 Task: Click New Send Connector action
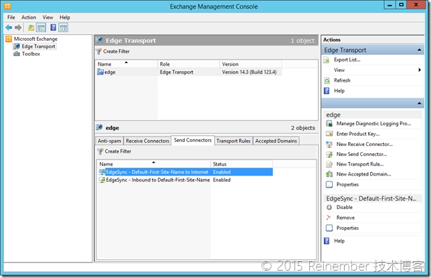[361, 154]
